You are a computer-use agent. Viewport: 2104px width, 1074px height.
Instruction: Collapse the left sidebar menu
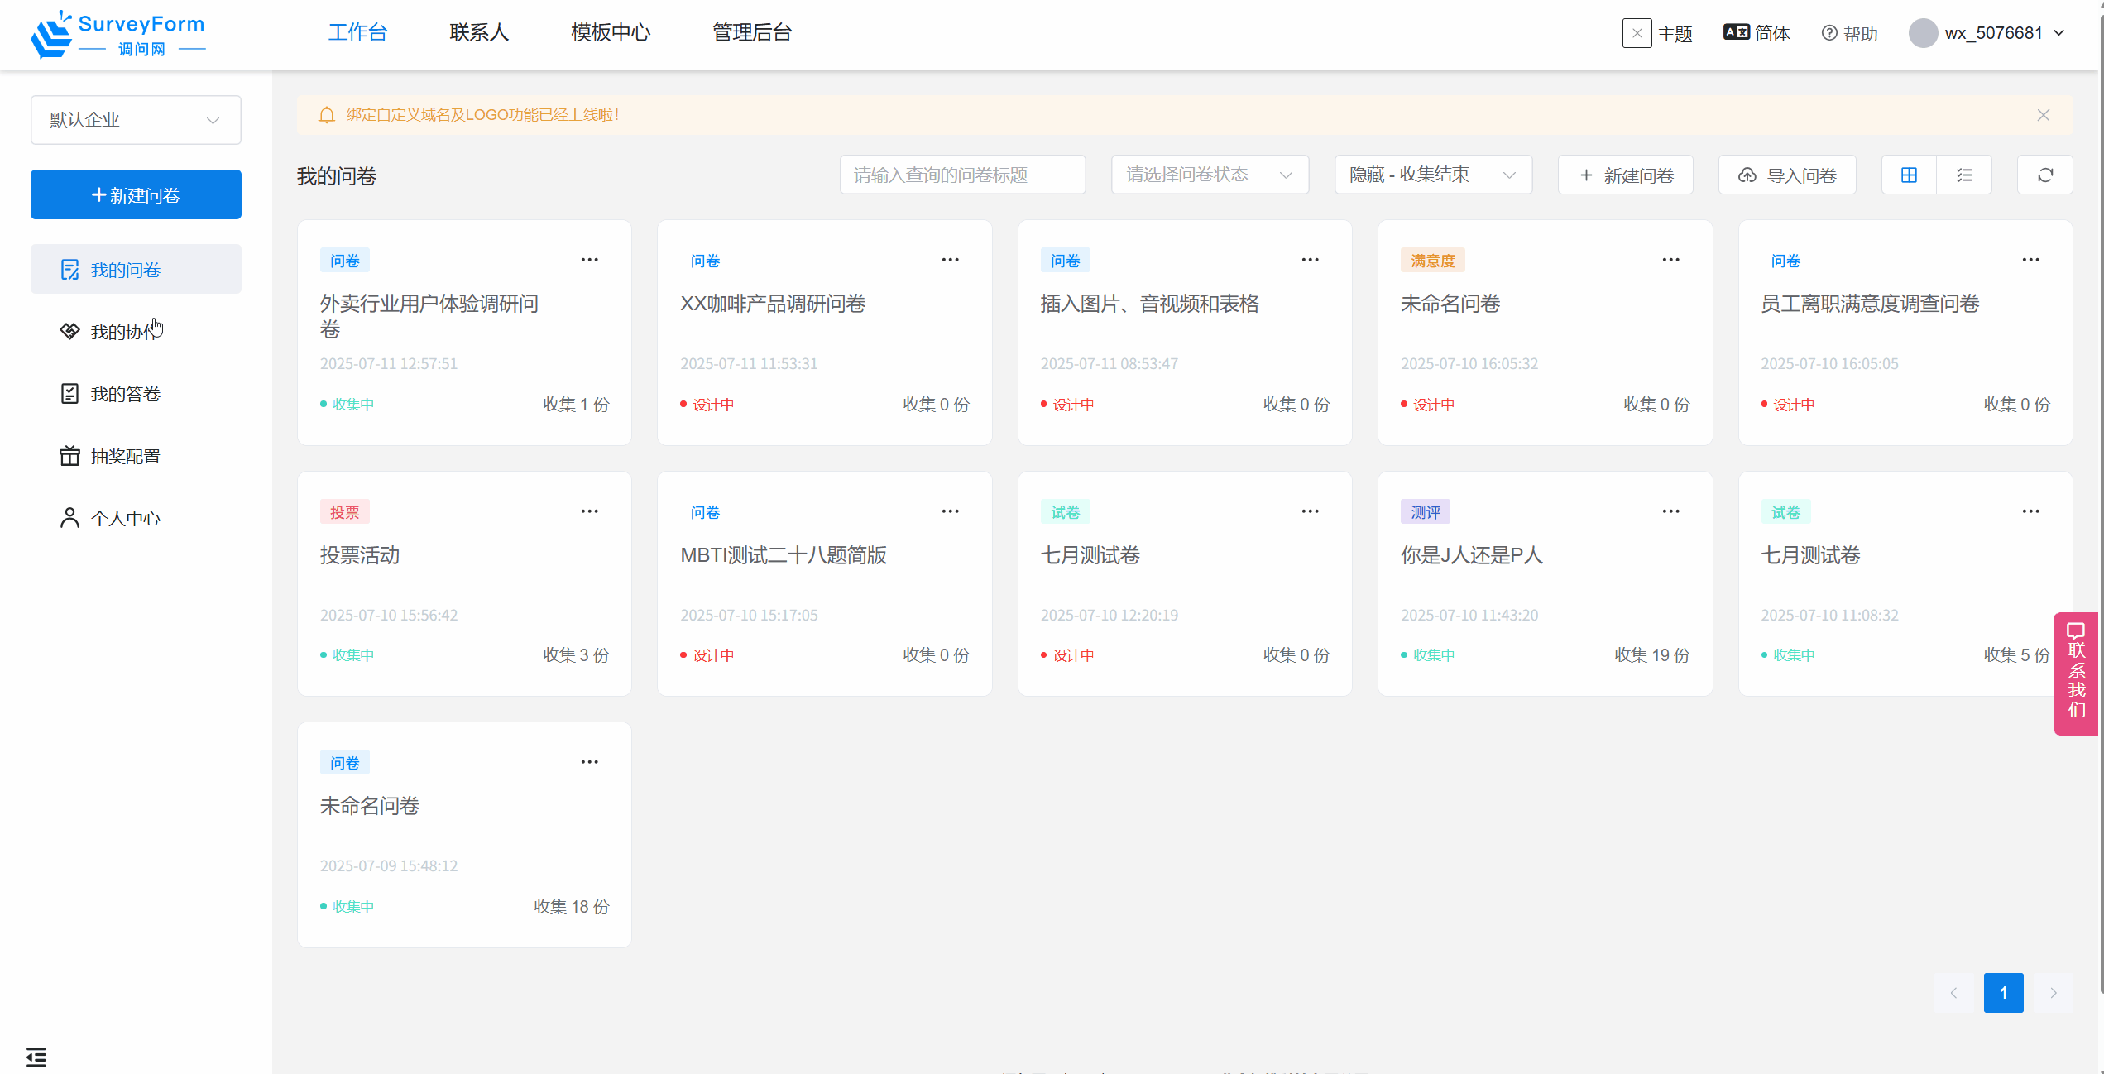[x=36, y=1057]
